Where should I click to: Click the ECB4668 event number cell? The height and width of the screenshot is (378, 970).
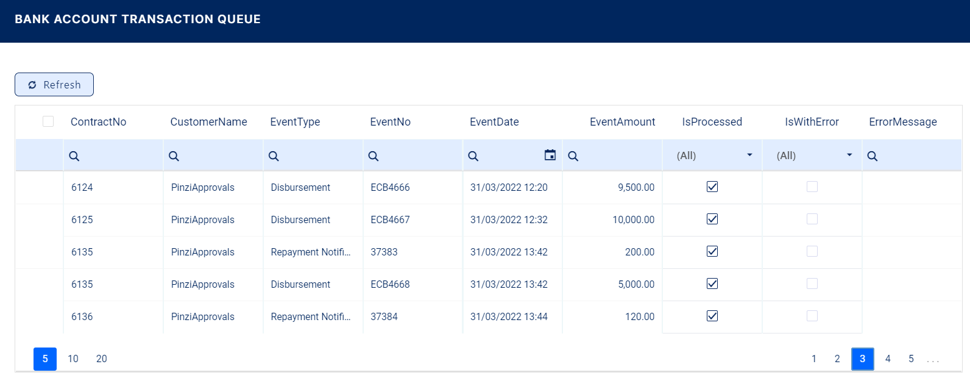click(x=390, y=284)
